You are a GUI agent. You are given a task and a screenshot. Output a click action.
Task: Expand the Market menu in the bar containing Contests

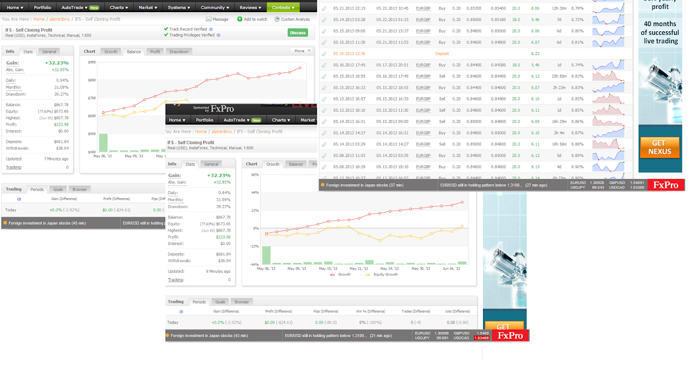pos(149,8)
